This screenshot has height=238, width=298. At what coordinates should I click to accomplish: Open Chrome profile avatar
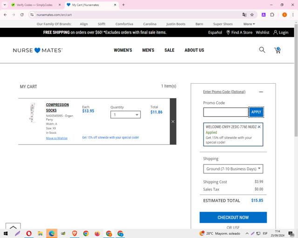pyautogui.click(x=284, y=14)
